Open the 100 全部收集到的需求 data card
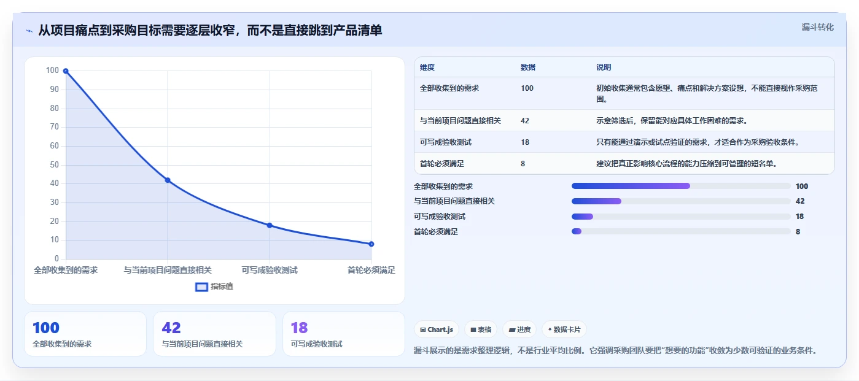Viewport: 859px width, 381px height. (85, 334)
